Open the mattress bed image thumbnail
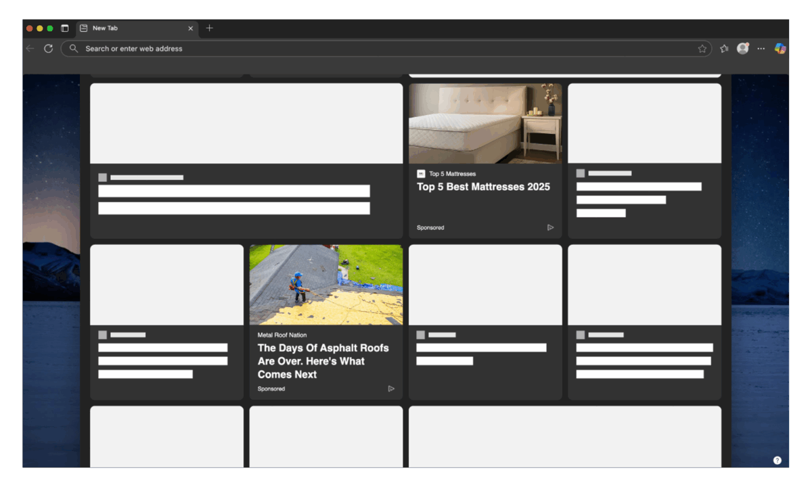The image size is (812, 487). pyautogui.click(x=485, y=123)
